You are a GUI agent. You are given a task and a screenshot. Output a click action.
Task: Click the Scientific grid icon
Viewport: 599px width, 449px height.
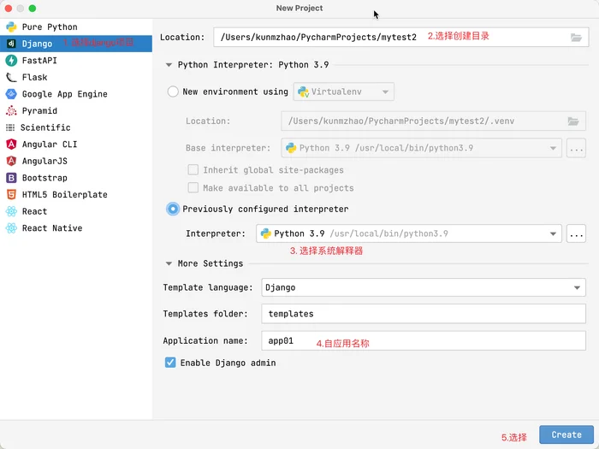coord(10,127)
